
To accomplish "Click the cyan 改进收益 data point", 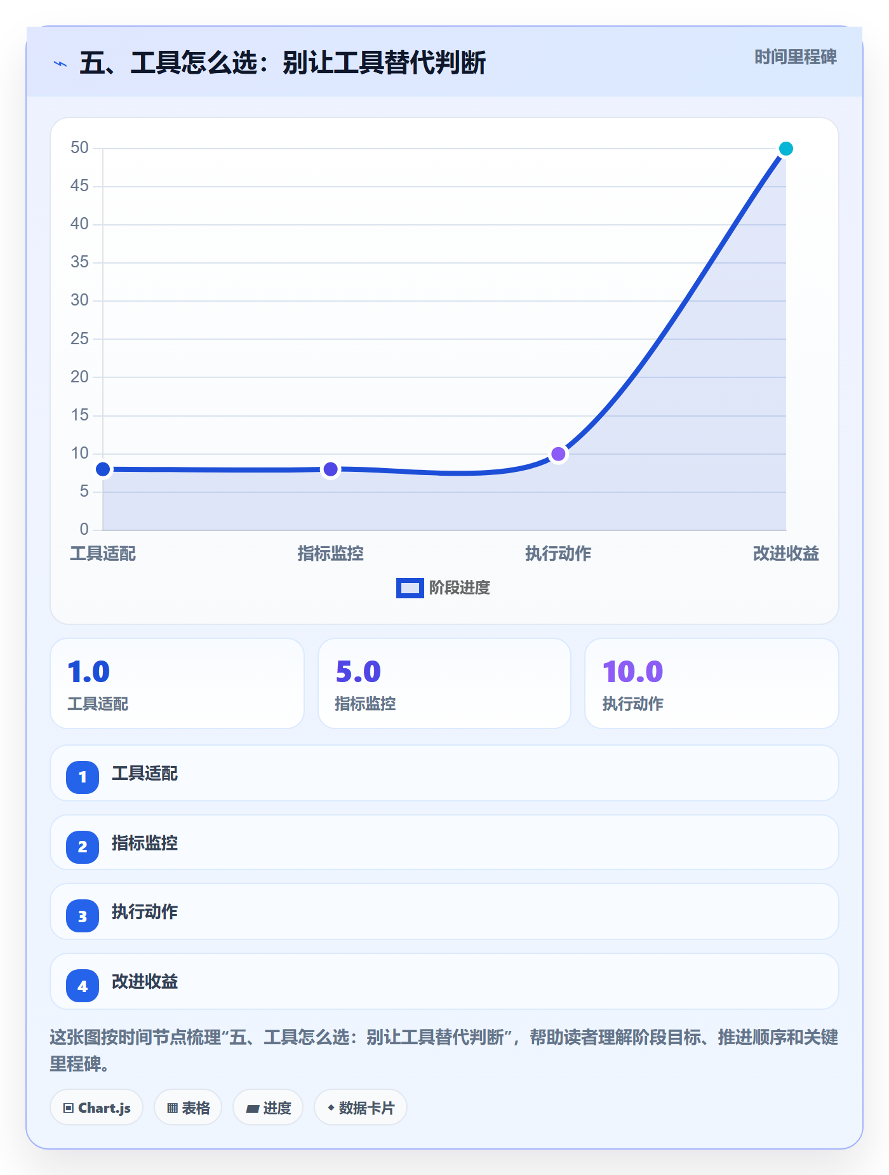I will tap(785, 149).
